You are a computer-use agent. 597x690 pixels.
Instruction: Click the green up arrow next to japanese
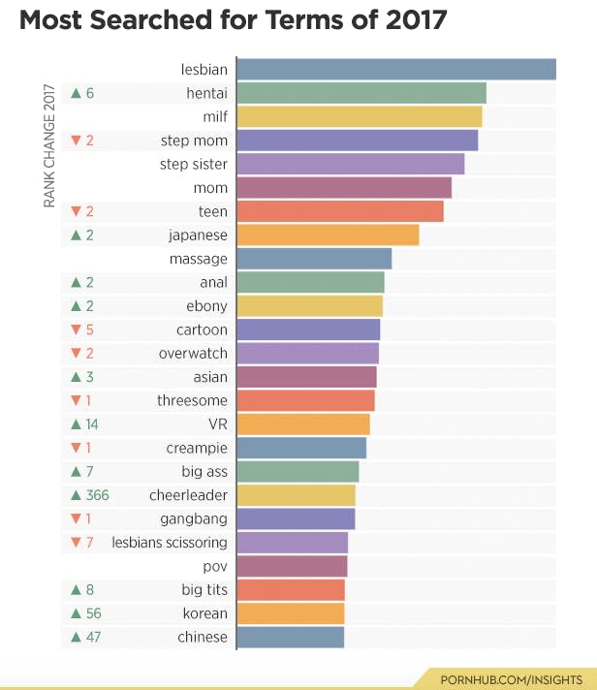pos(77,235)
